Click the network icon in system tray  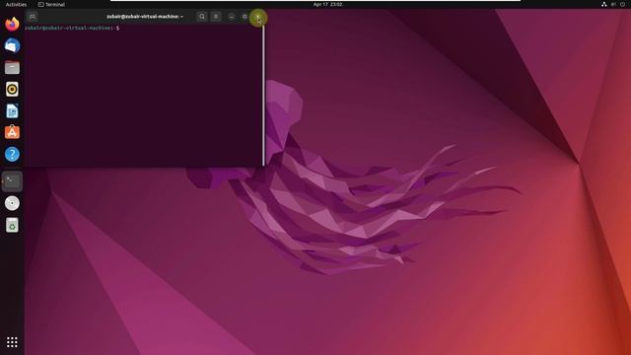click(604, 4)
